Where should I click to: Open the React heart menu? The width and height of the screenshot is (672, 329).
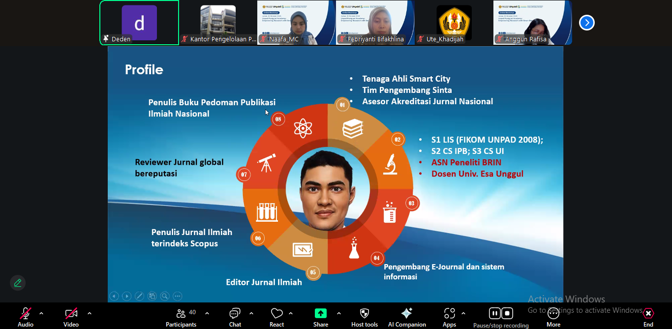[x=277, y=317]
